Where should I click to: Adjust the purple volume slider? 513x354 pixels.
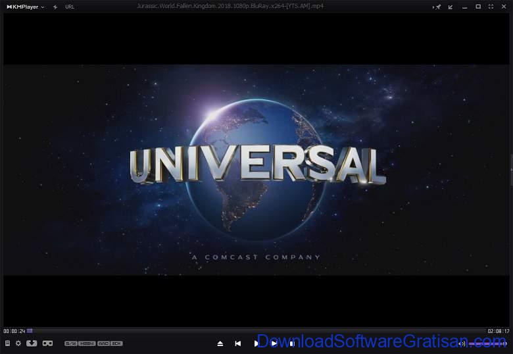point(487,343)
